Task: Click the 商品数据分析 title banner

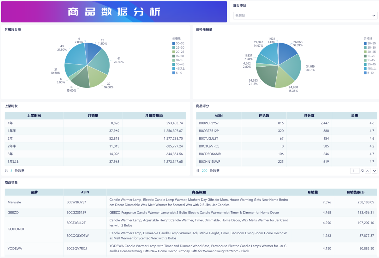Action: 114,12
